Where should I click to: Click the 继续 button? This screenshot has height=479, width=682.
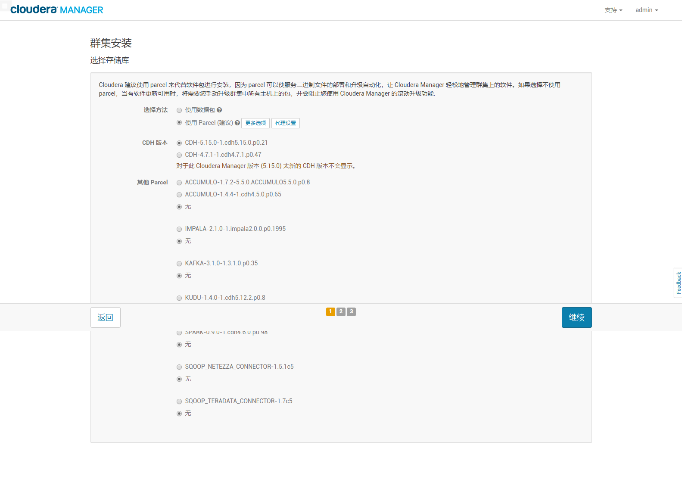click(x=576, y=317)
